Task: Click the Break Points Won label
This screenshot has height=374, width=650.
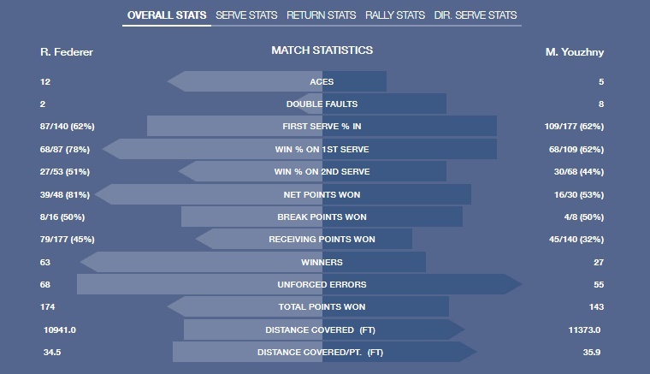Action: point(322,217)
